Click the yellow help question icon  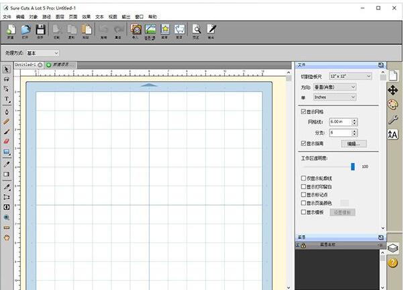pos(393,262)
